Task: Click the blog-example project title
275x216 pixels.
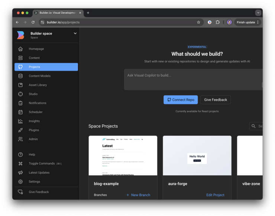Action: tap(106, 184)
